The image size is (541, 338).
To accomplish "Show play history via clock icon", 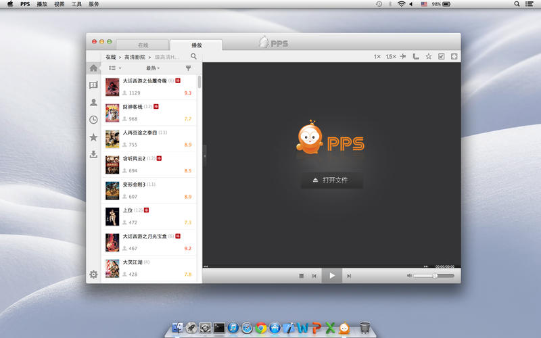I will tap(93, 120).
